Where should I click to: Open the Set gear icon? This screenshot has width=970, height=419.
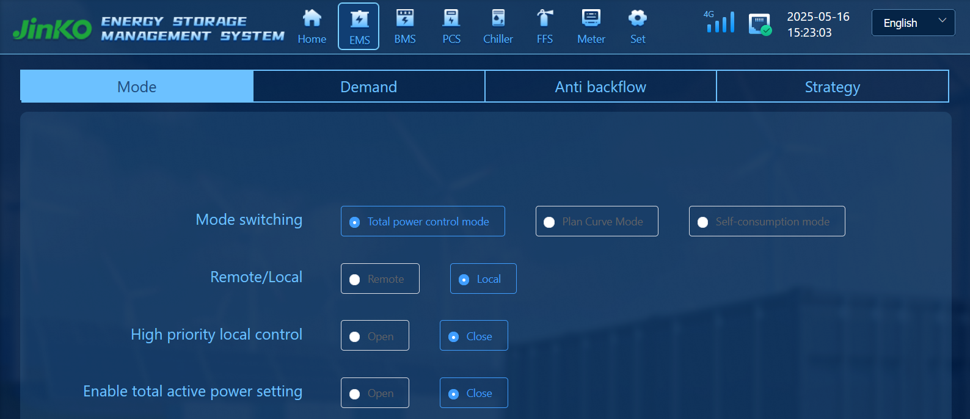click(638, 18)
